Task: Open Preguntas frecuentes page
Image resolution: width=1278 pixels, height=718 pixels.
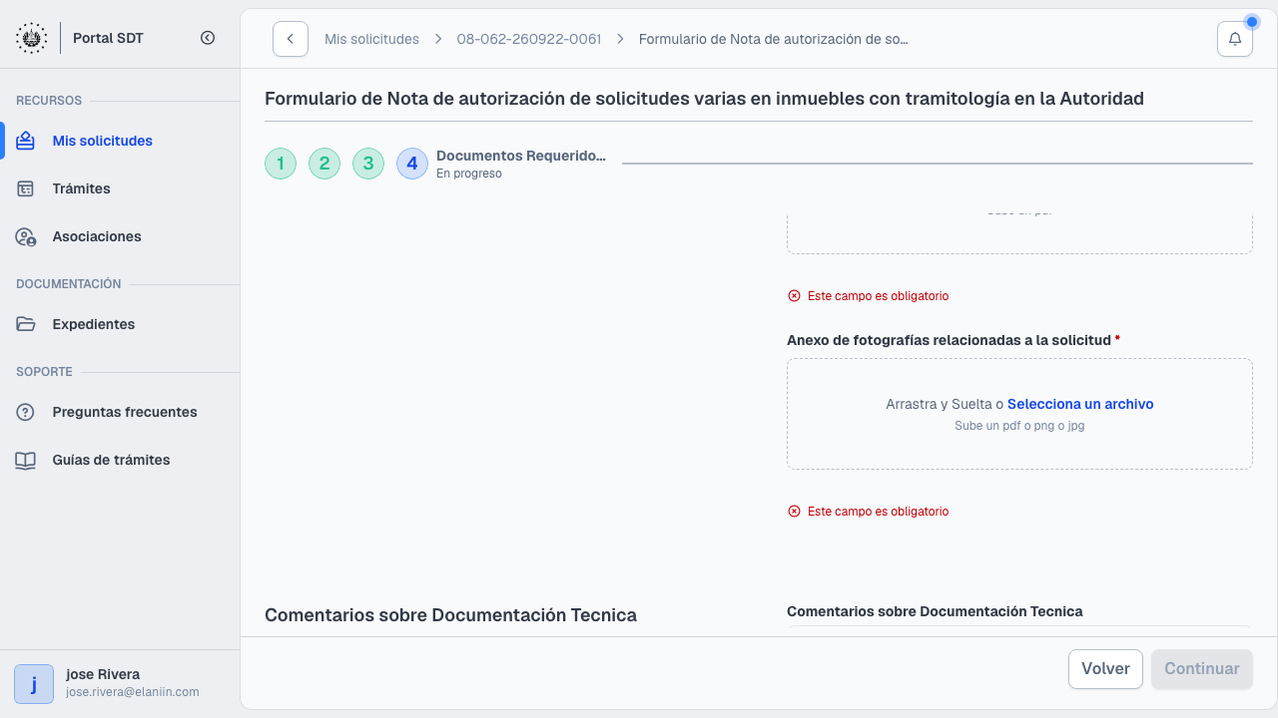Action: pos(120,412)
